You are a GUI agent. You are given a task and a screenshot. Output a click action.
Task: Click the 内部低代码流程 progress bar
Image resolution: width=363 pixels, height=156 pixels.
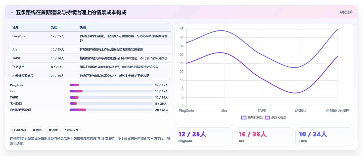[111, 110]
